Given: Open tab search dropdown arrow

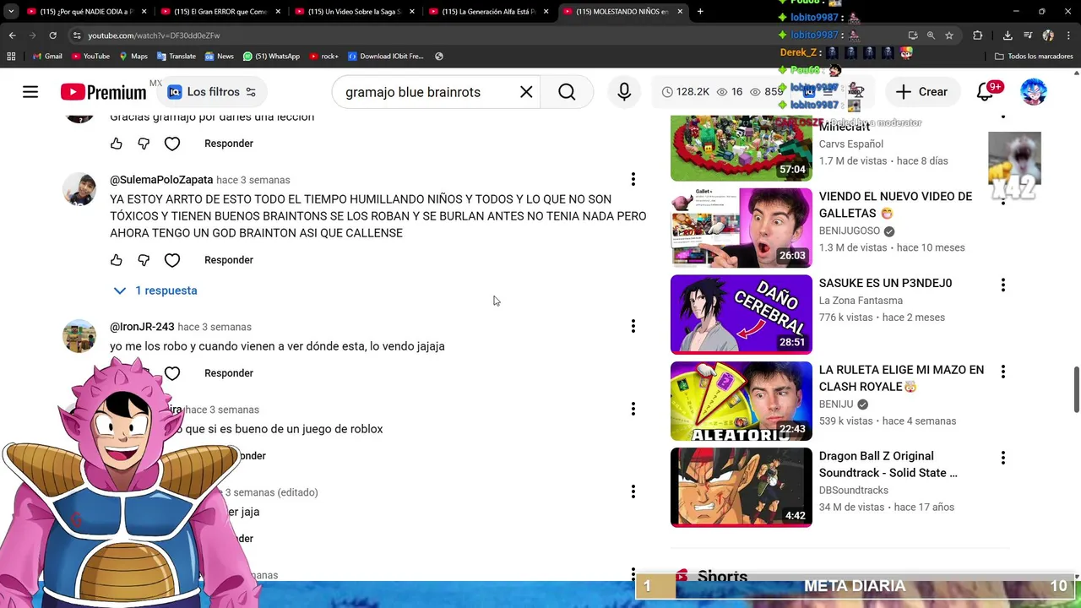Looking at the screenshot, I should 11,12.
